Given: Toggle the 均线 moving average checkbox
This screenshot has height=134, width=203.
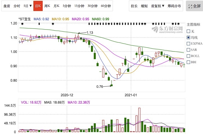Looking at the screenshot, I should [188, 37].
